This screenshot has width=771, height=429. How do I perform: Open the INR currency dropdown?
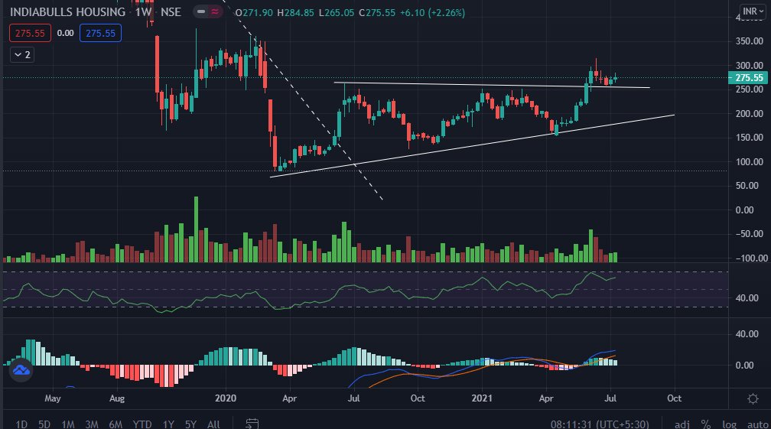[753, 11]
